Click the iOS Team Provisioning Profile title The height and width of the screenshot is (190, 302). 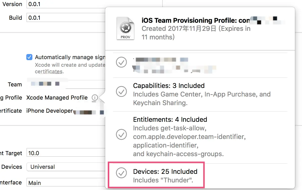195,20
